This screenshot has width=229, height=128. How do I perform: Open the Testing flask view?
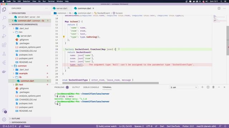pos(4,54)
